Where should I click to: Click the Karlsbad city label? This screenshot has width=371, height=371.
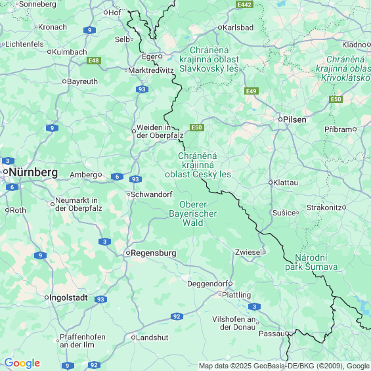[238, 28]
